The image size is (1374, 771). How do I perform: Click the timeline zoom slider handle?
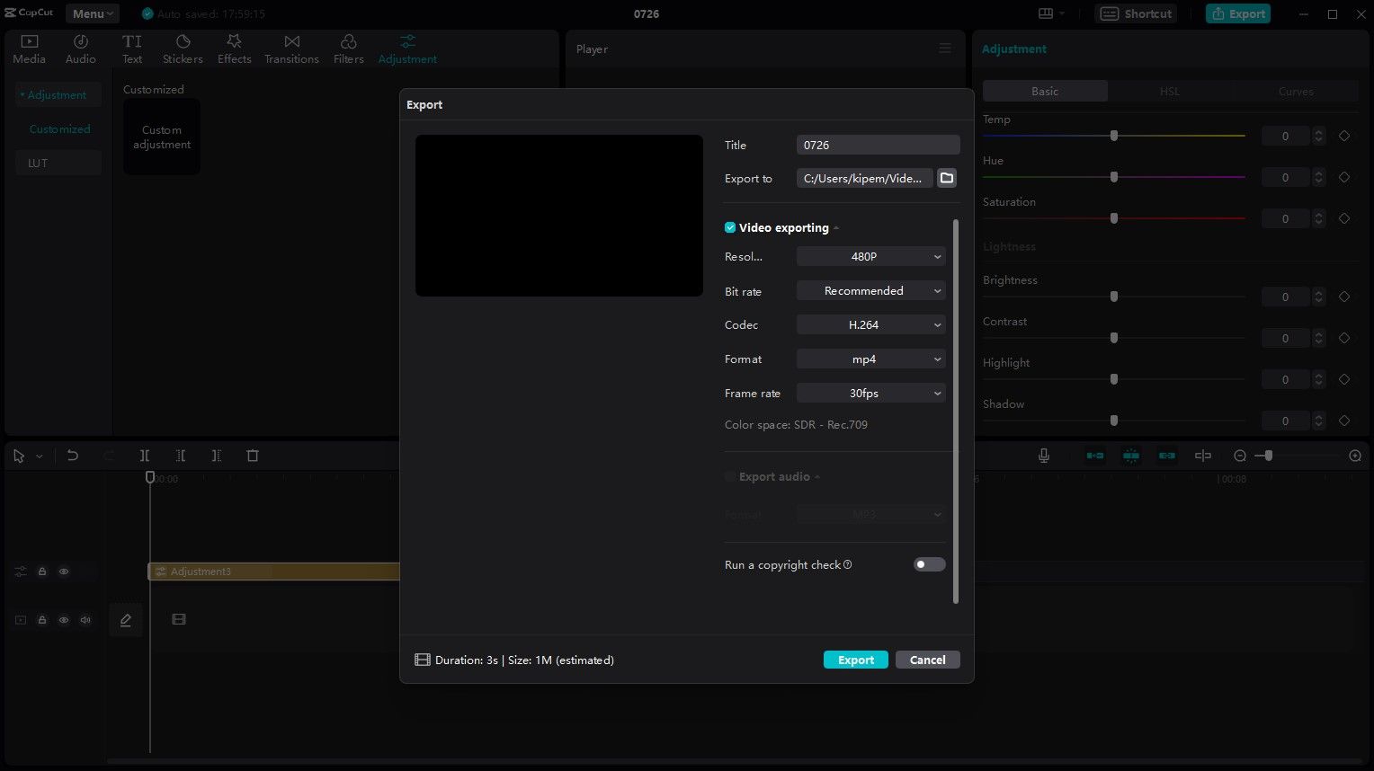(1268, 456)
